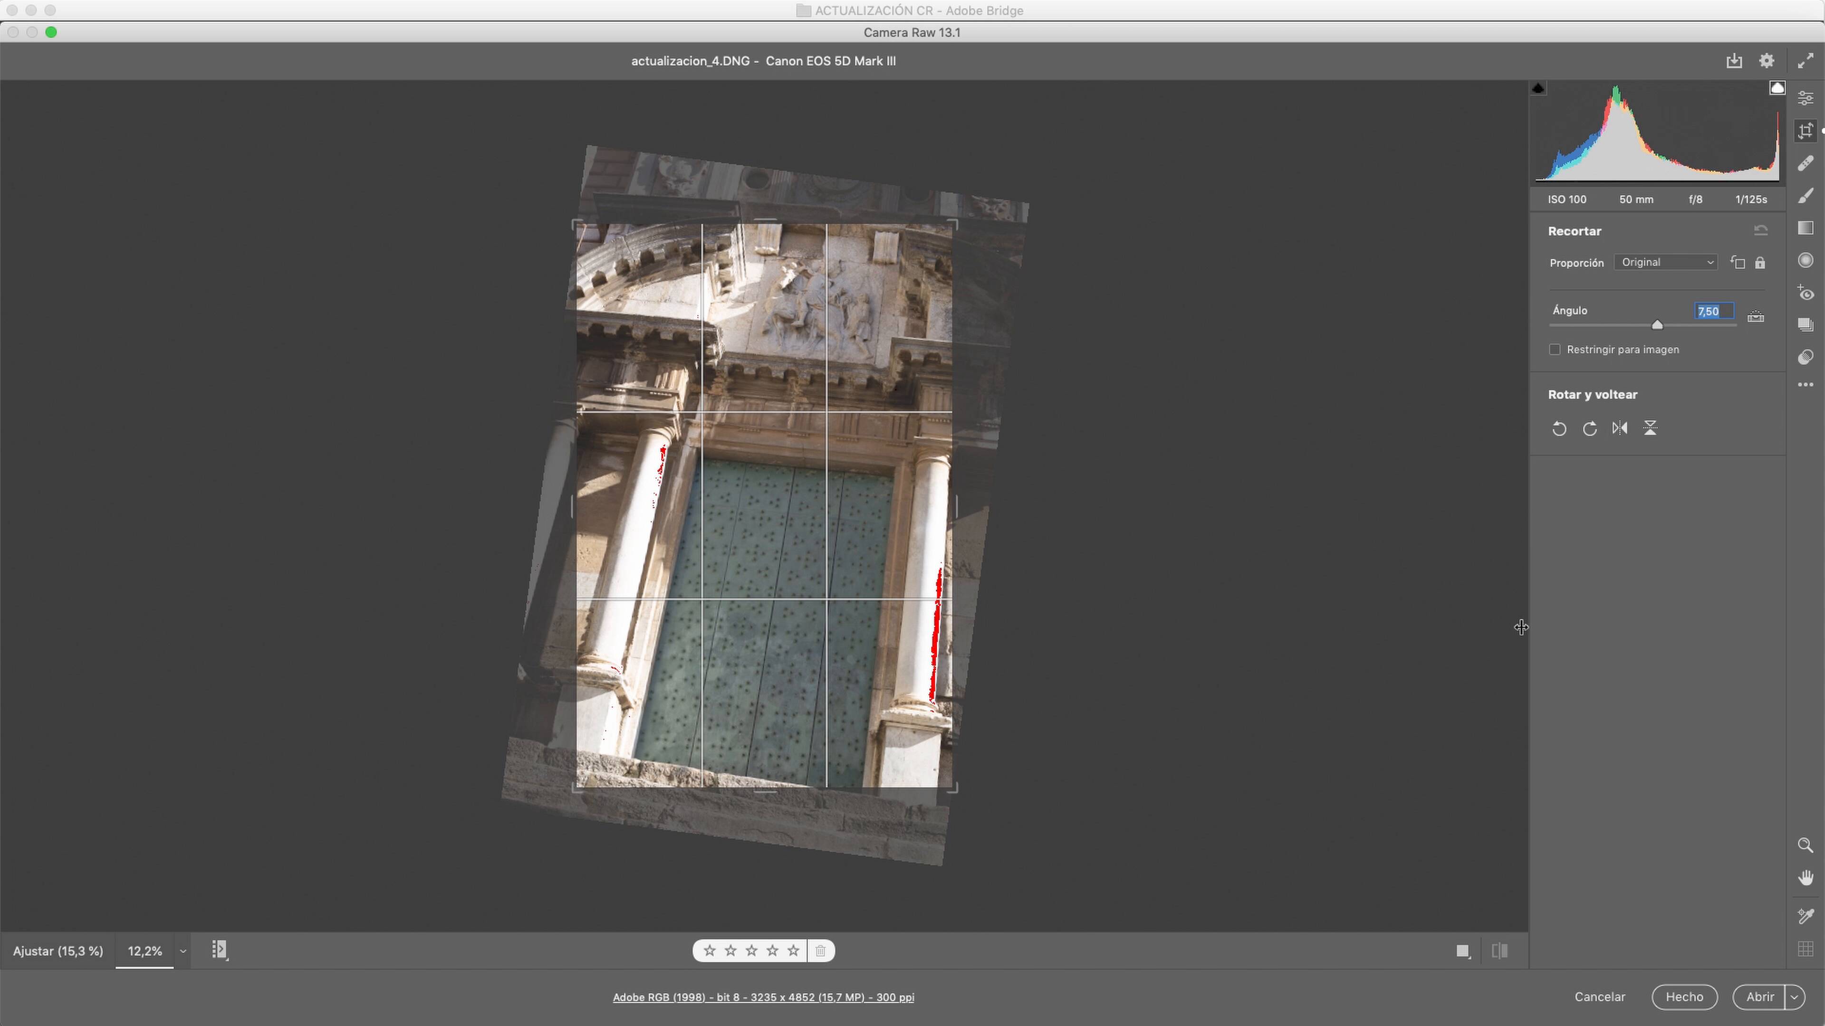Swap crop aspect ratio orientation
1825x1026 pixels.
[x=1737, y=263]
